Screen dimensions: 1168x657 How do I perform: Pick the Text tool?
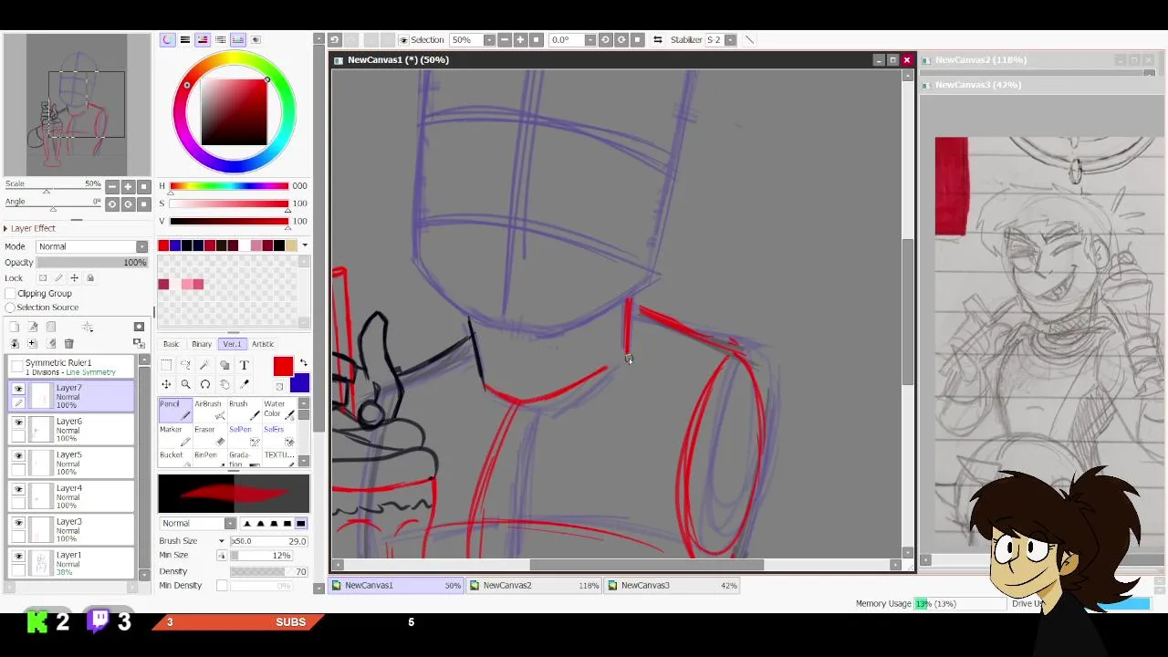click(x=244, y=365)
